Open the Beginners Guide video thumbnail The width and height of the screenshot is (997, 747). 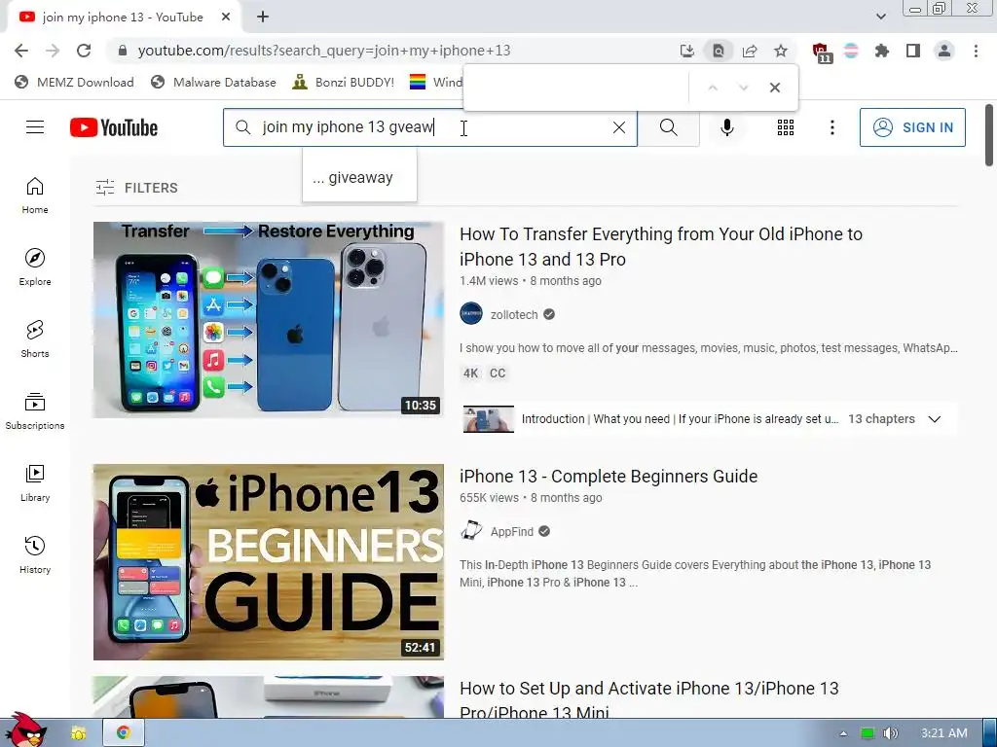pos(269,562)
